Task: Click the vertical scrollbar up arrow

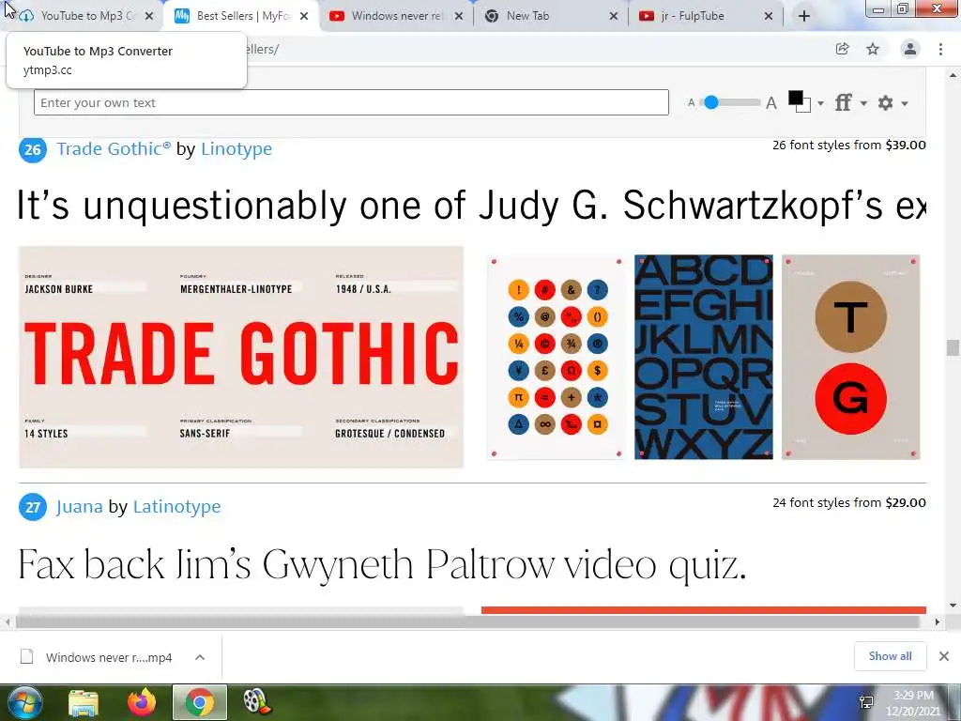Action: pyautogui.click(x=953, y=75)
